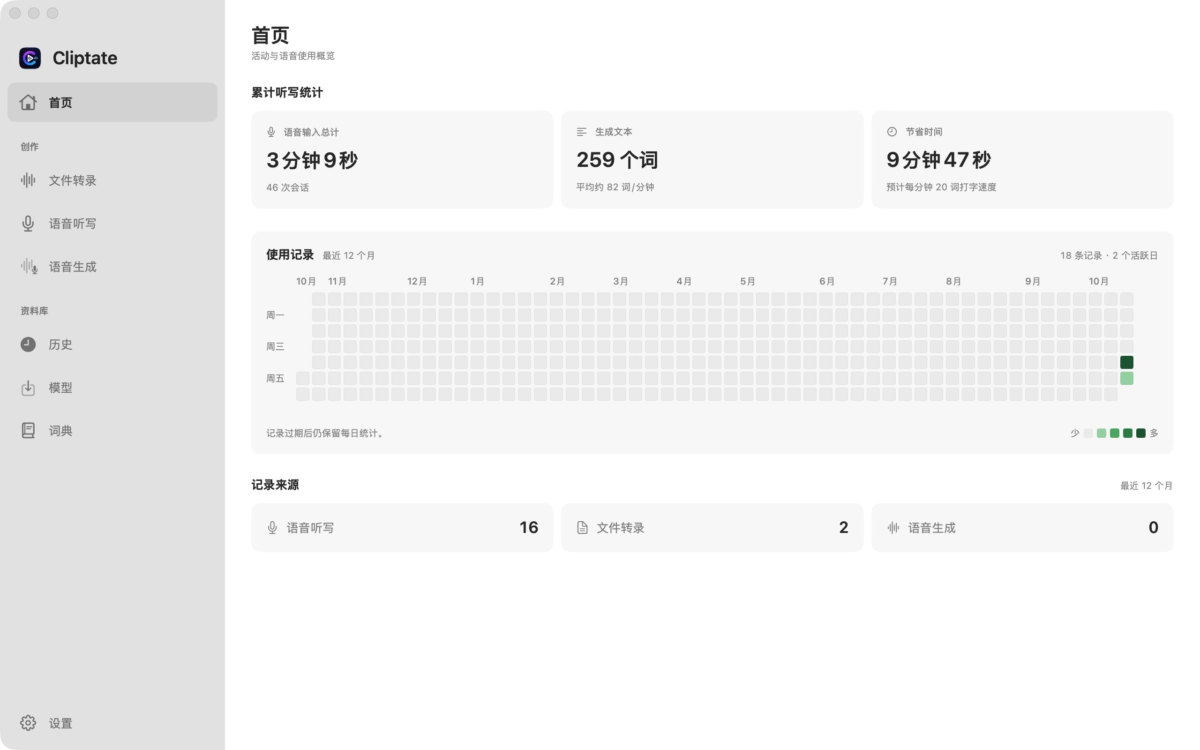Open the 模型 page
The height and width of the screenshot is (750, 1200).
point(112,387)
